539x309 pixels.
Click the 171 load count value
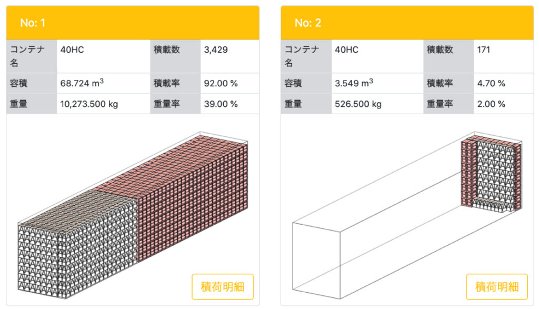click(483, 50)
